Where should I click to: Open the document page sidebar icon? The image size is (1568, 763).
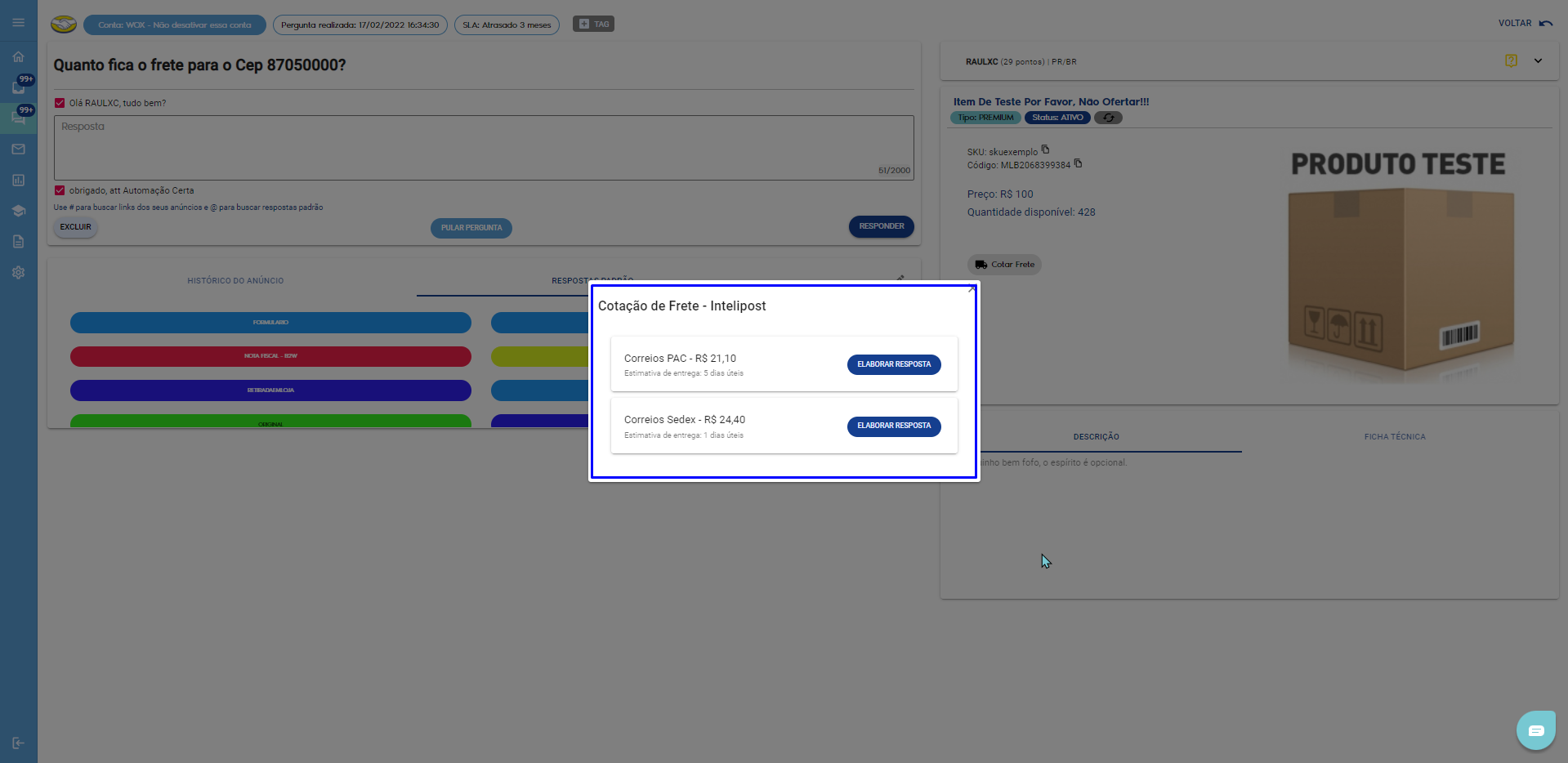pos(18,242)
